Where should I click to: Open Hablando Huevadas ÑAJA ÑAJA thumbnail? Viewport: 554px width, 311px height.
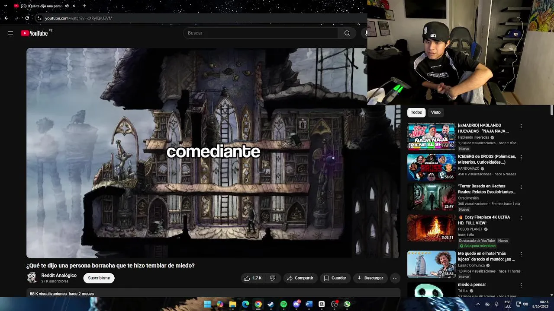click(x=431, y=136)
